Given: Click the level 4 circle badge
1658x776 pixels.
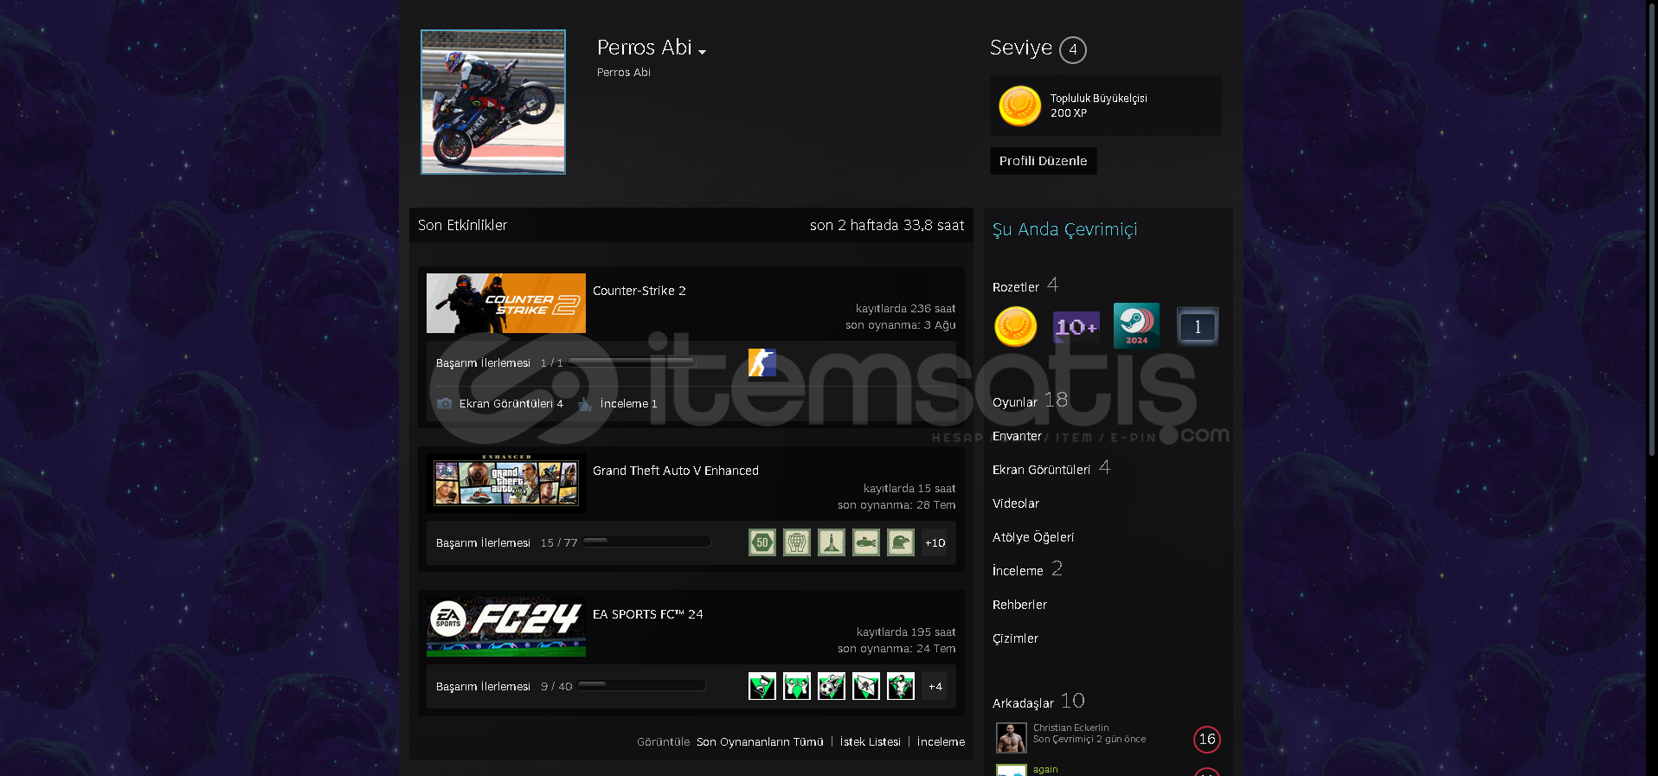Looking at the screenshot, I should click(x=1073, y=49).
